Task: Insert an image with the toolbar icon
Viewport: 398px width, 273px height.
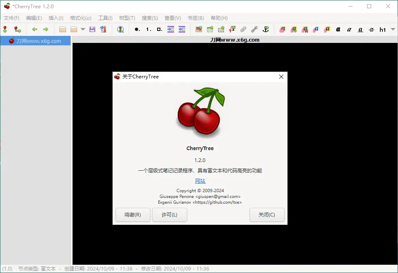Action: (x=199, y=29)
